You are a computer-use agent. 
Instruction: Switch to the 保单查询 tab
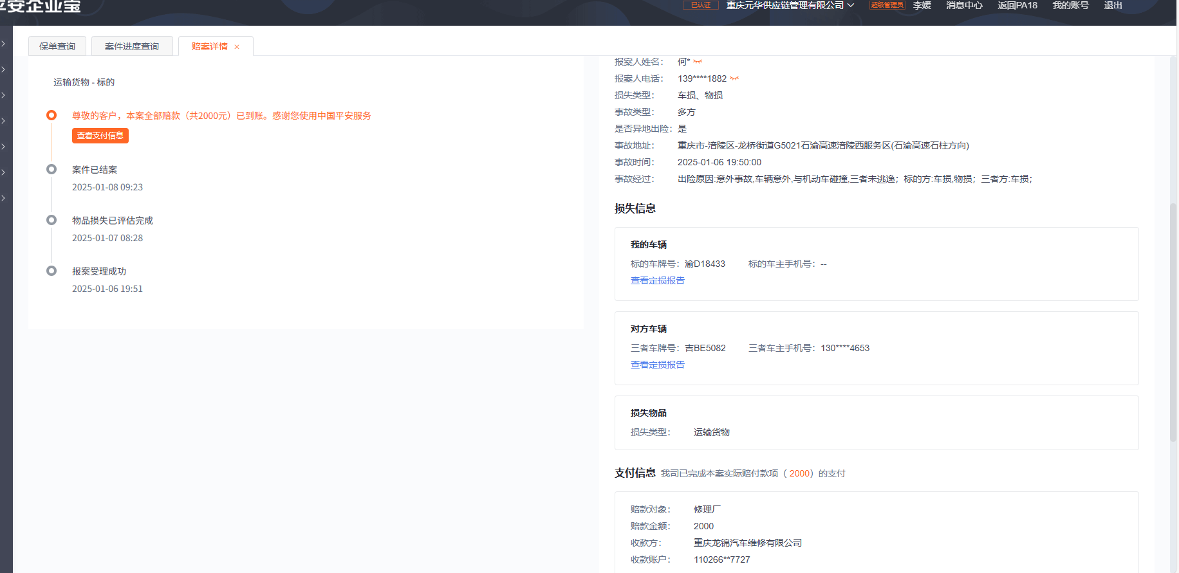[x=57, y=46]
